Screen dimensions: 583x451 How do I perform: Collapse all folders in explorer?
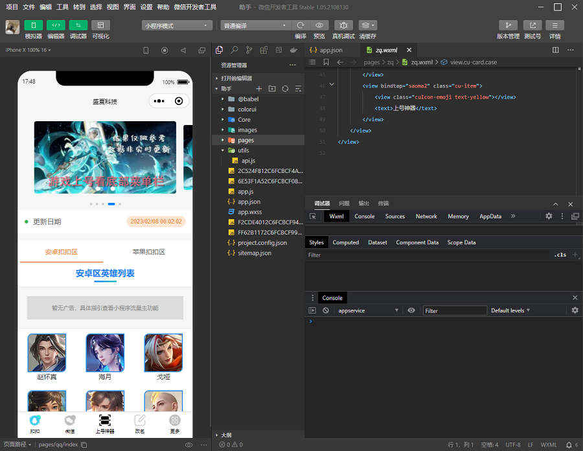point(298,89)
